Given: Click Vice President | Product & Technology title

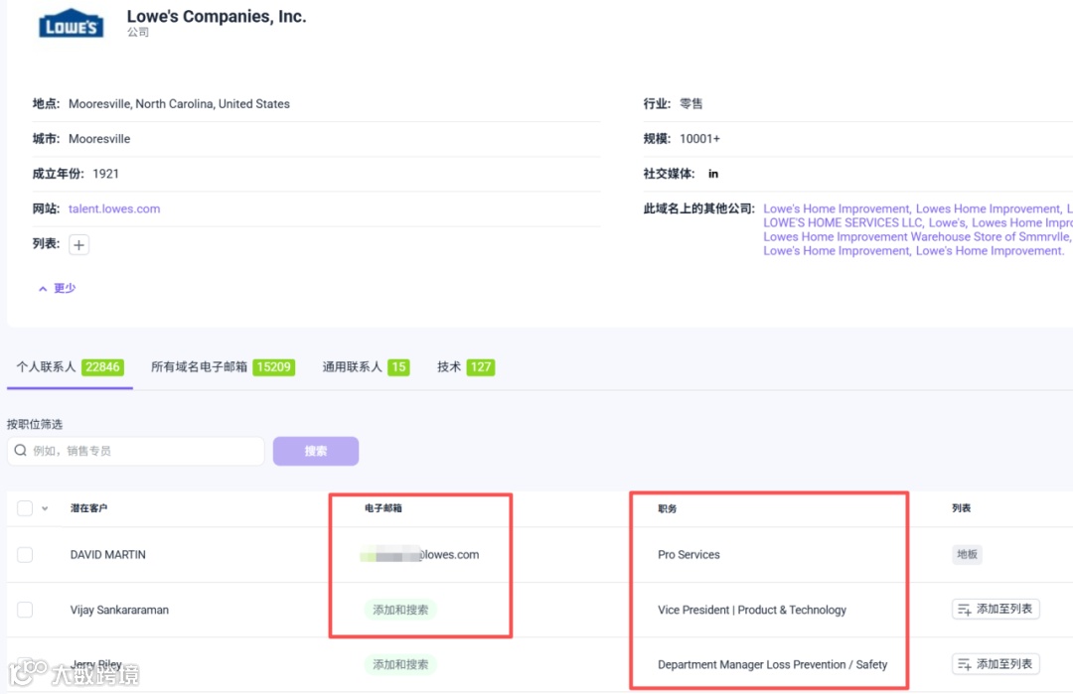Looking at the screenshot, I should (752, 610).
